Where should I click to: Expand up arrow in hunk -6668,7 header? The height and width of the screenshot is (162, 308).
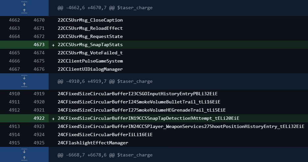point(24,158)
